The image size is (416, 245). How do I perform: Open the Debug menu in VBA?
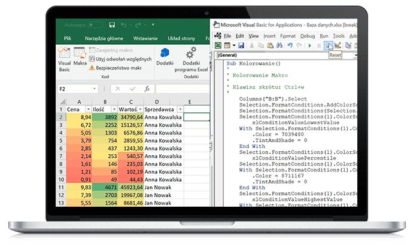(308, 36)
